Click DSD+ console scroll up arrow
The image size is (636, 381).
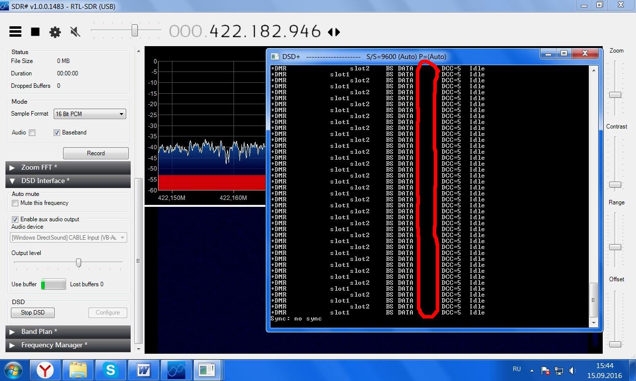(593, 70)
